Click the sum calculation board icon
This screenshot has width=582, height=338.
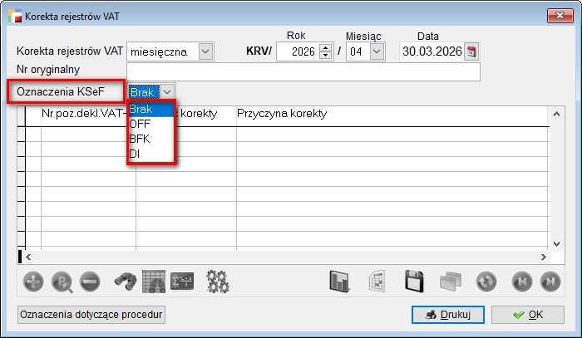pyautogui.click(x=182, y=282)
